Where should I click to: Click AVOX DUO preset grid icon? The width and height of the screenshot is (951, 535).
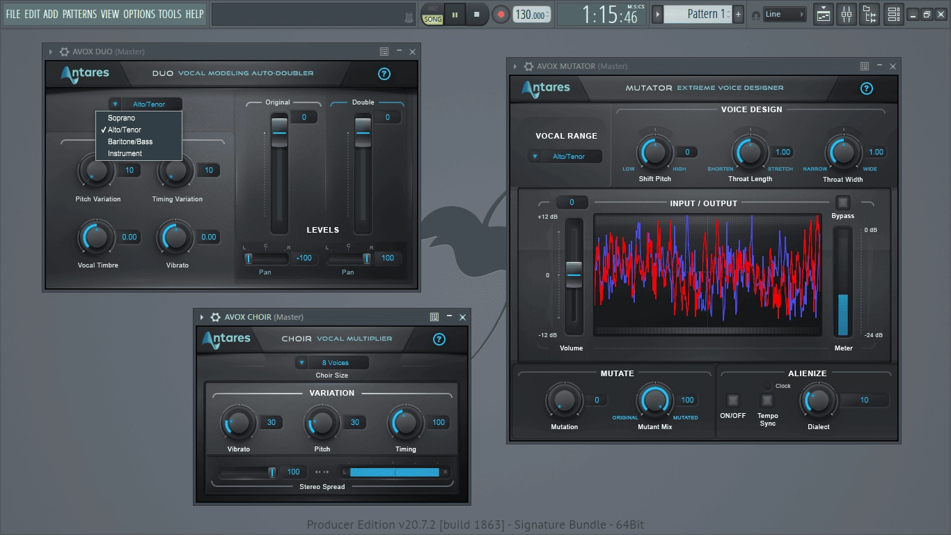(x=384, y=52)
